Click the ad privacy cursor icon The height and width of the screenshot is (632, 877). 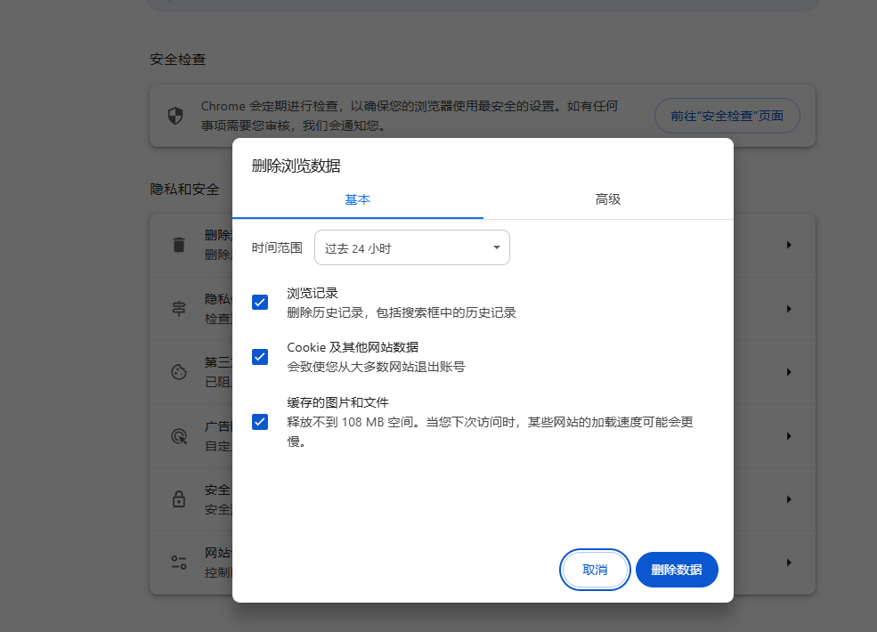pos(179,436)
